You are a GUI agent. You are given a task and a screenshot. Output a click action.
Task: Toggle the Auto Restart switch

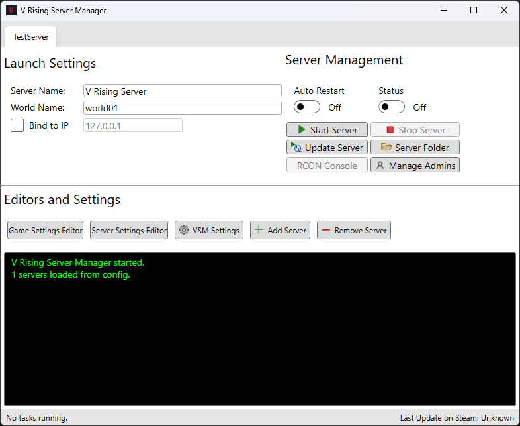point(307,107)
